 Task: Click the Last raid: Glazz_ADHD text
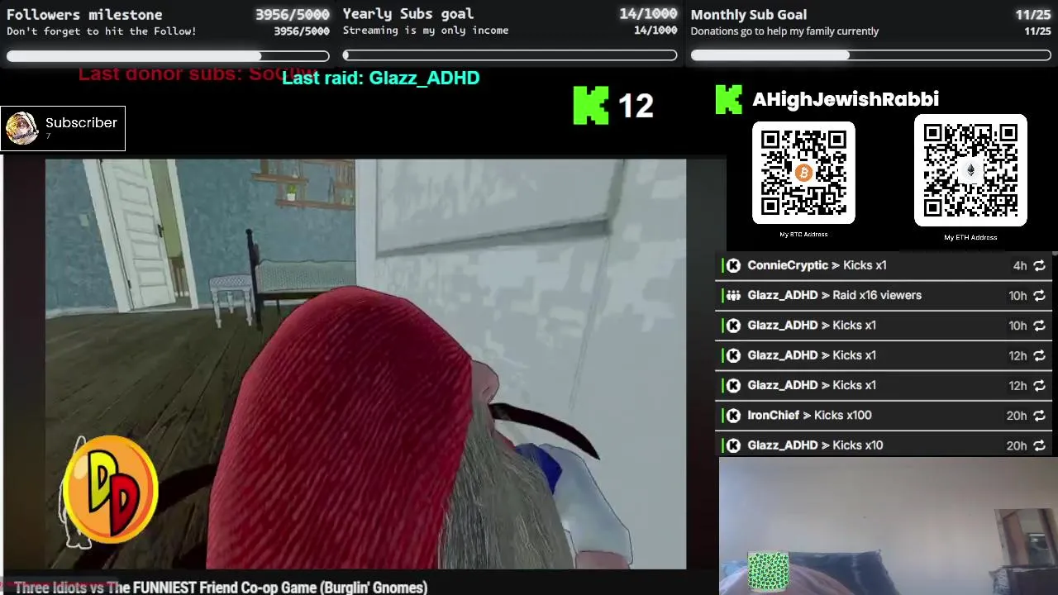click(x=381, y=78)
